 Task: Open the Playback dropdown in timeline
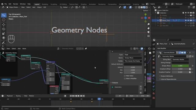click(10, 96)
